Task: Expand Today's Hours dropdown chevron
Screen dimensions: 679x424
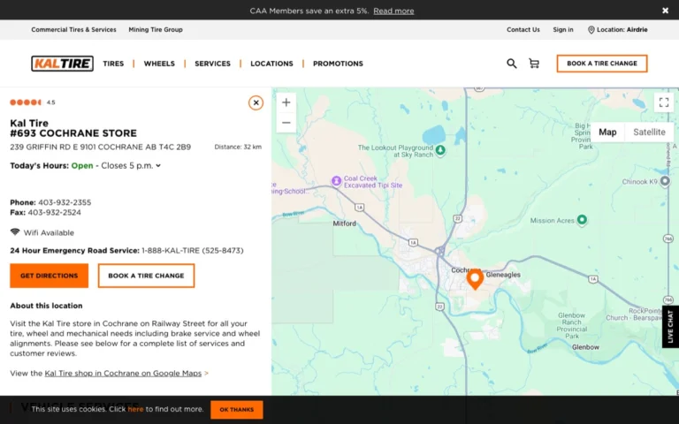Action: point(158,166)
